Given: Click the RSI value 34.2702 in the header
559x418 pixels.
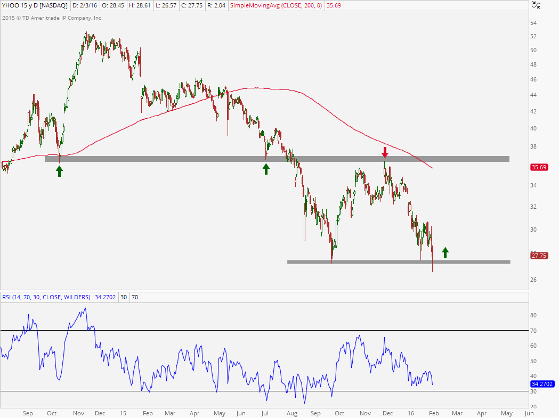Looking at the screenshot, I should [105, 297].
